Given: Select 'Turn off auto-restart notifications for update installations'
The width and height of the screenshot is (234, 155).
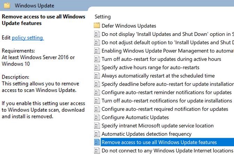Looking at the screenshot, I should point(167,101).
